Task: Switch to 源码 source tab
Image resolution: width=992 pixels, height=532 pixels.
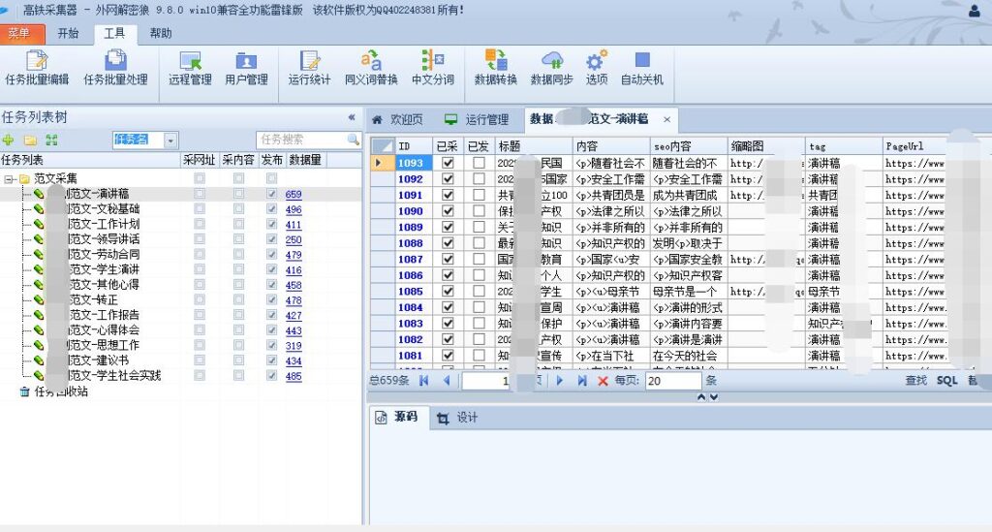Action: pos(397,417)
